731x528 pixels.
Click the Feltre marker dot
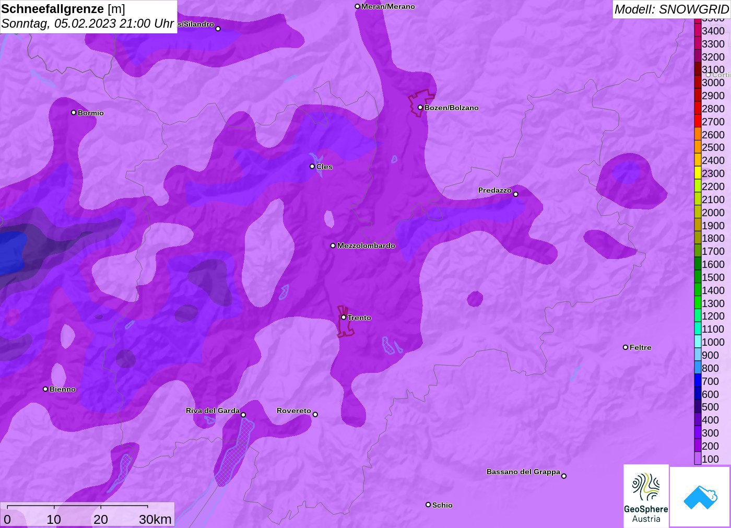pyautogui.click(x=626, y=347)
